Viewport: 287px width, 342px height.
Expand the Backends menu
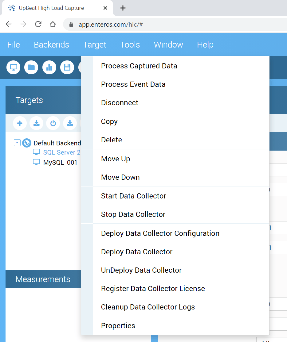pos(51,45)
